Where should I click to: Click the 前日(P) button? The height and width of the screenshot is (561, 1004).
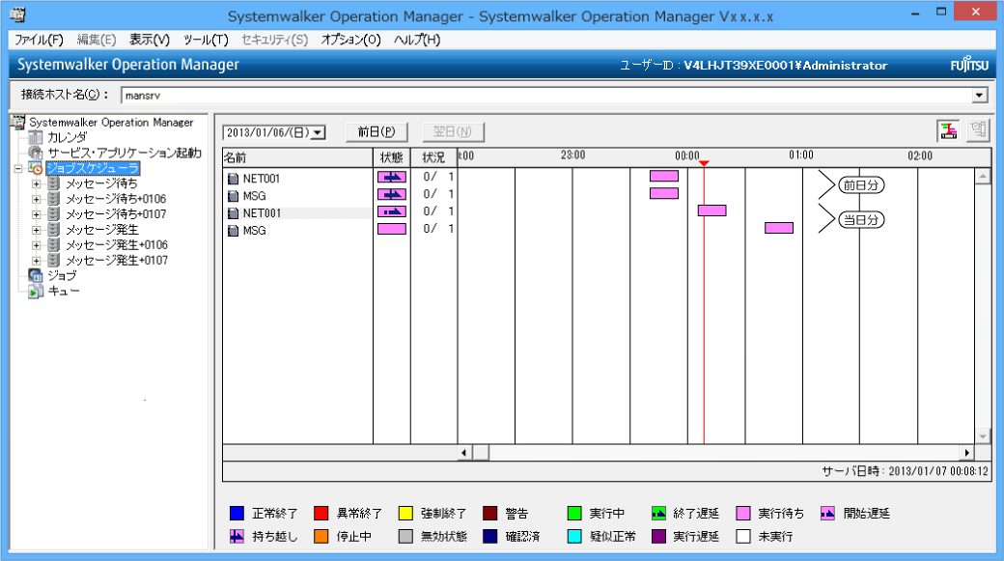pos(376,131)
